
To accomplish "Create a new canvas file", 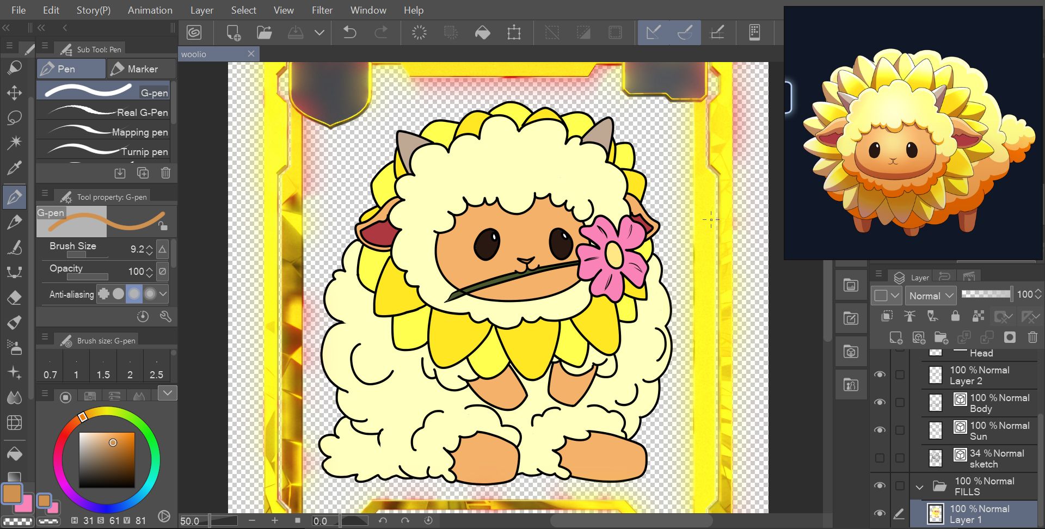I will 233,33.
